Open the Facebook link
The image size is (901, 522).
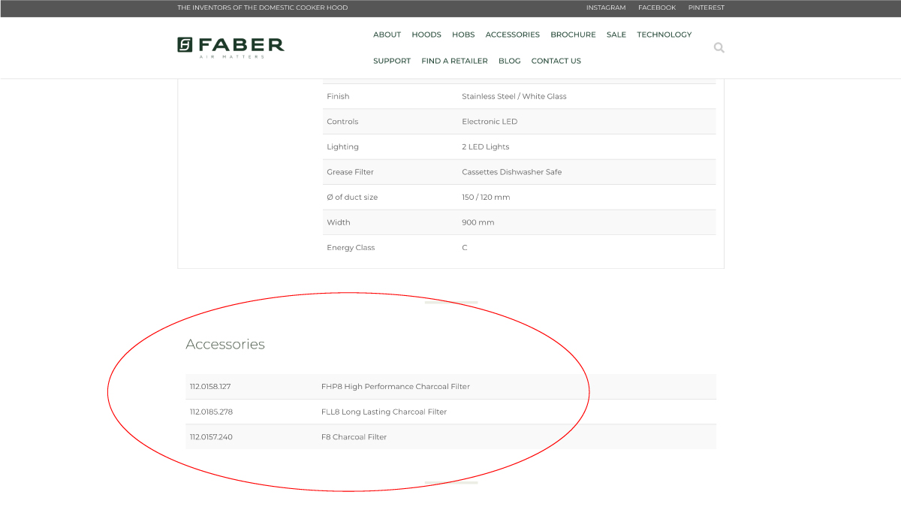657,8
